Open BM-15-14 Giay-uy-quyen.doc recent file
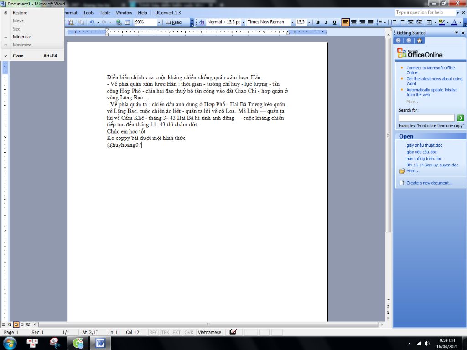 point(432,165)
